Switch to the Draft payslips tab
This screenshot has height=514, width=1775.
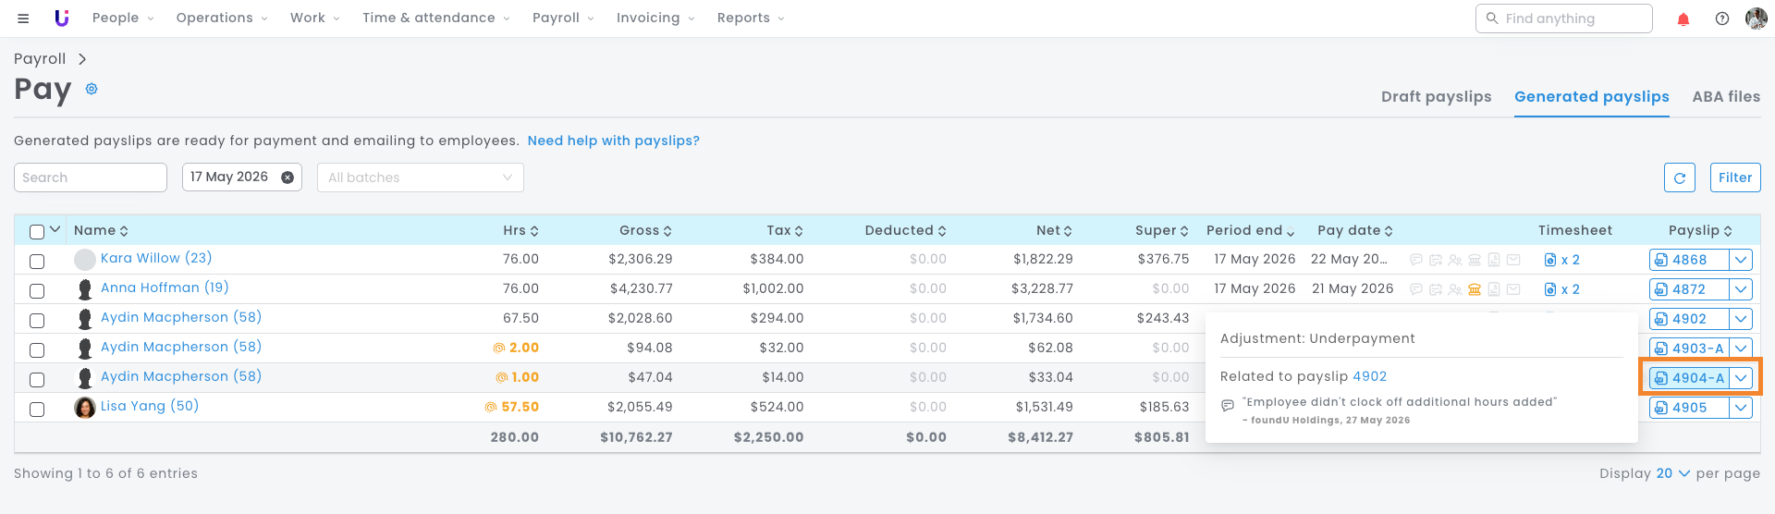point(1436,96)
